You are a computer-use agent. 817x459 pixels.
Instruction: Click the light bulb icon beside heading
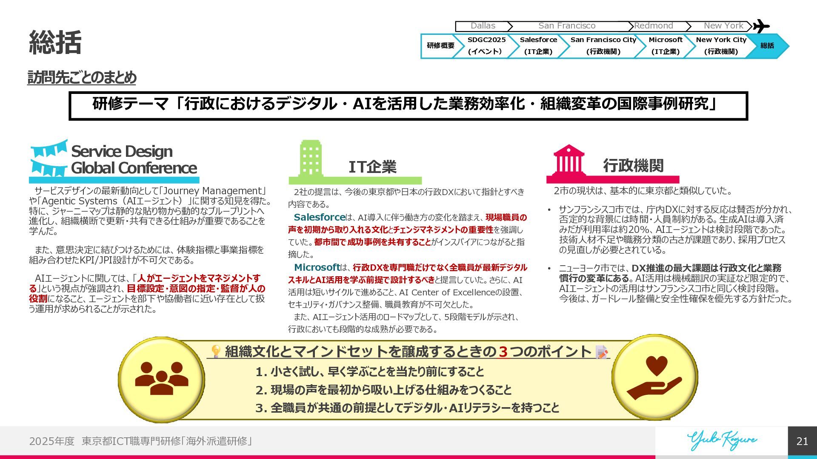click(216, 351)
